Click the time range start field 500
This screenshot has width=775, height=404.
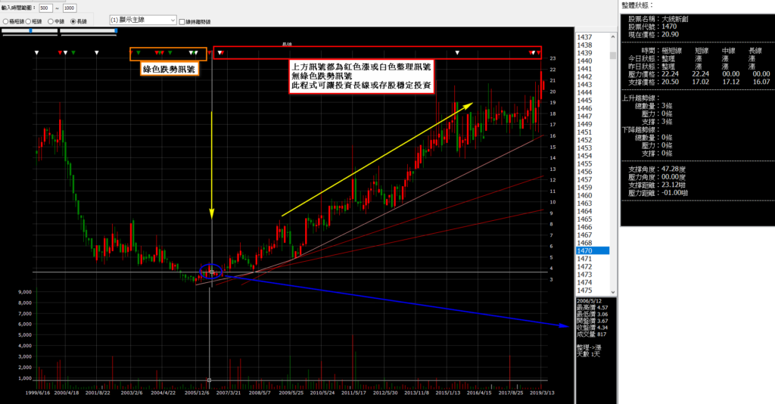pos(45,8)
